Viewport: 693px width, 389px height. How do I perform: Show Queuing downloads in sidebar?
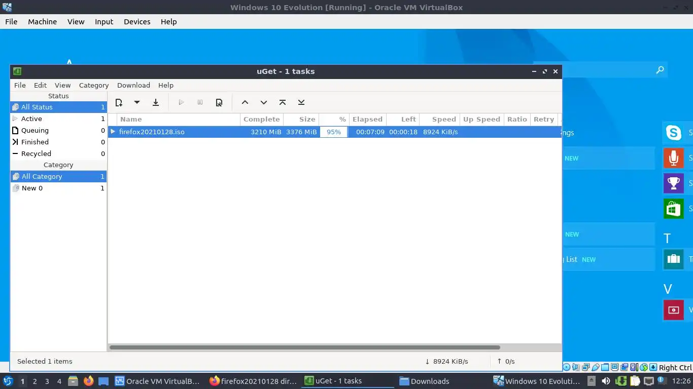tap(58, 130)
